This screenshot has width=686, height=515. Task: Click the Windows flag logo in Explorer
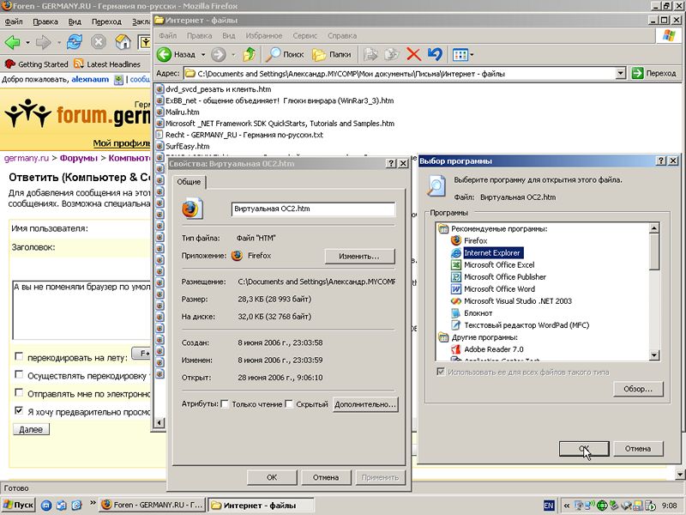(668, 35)
